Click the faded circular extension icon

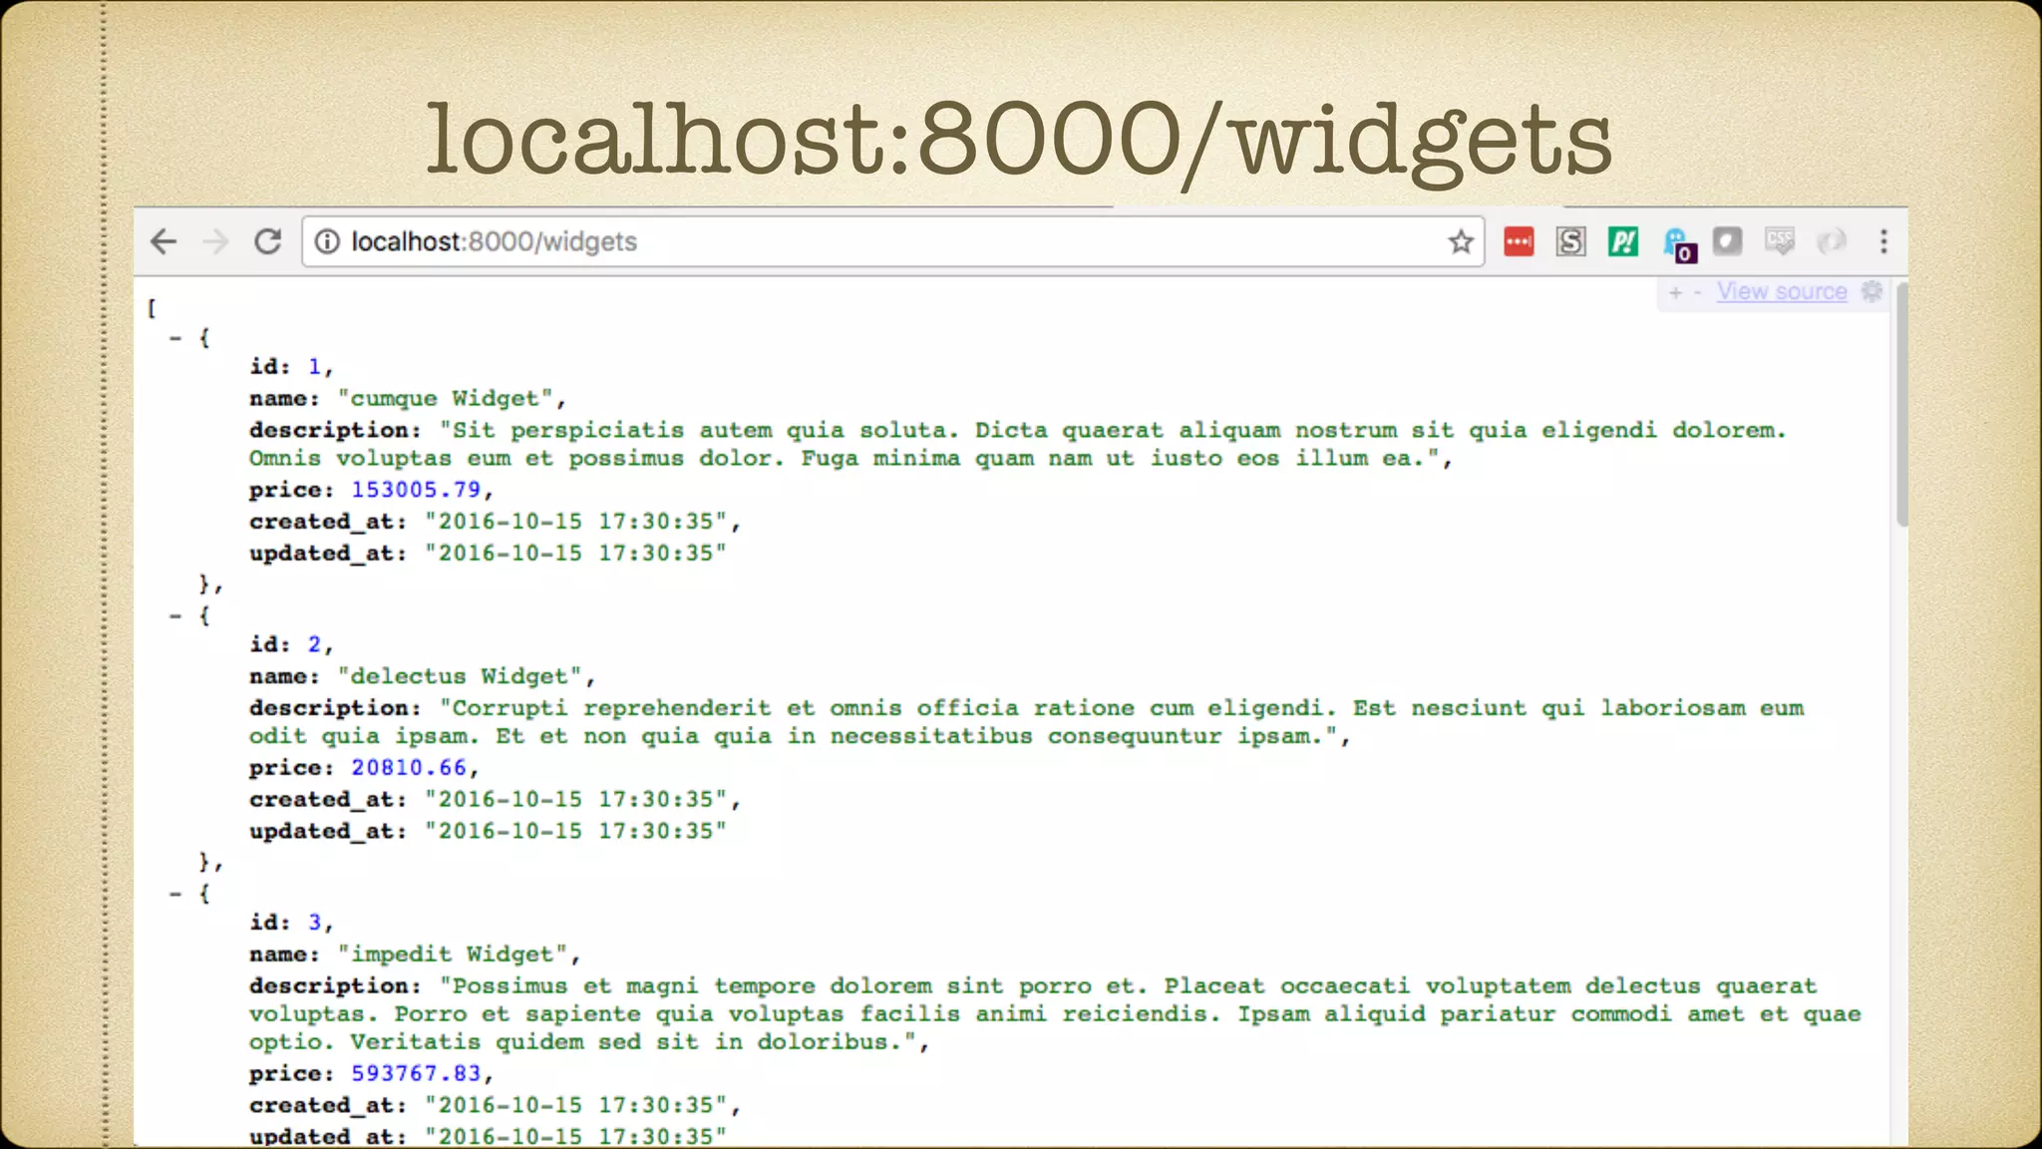click(x=1832, y=241)
